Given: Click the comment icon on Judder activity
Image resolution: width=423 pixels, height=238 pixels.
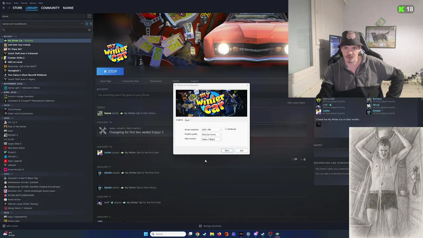Looking at the screenshot, I should tap(295, 159).
